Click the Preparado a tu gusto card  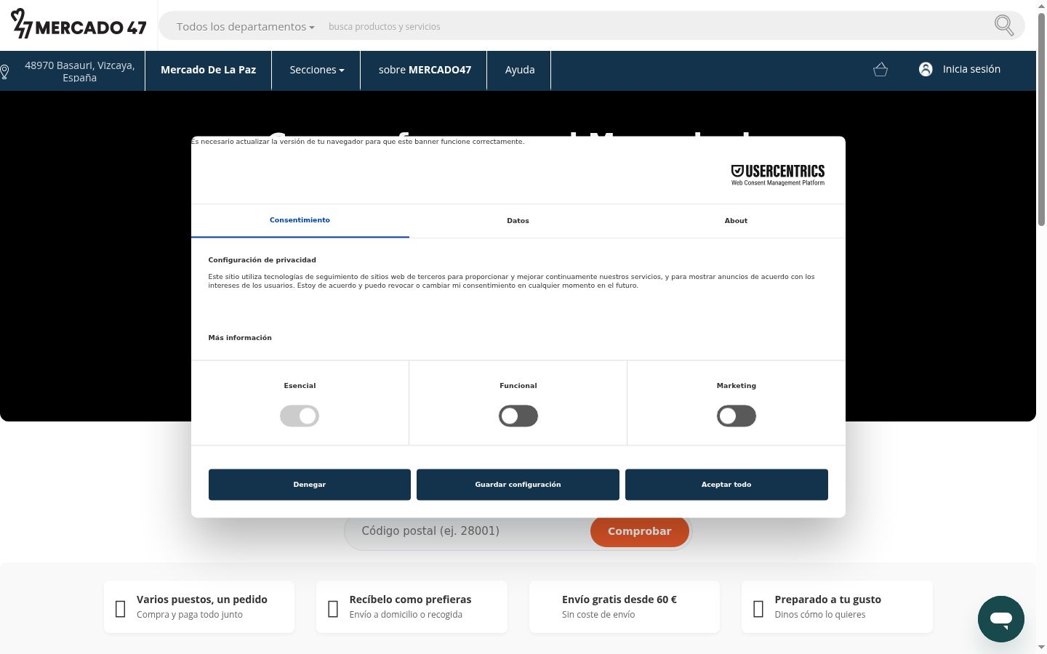click(x=837, y=607)
